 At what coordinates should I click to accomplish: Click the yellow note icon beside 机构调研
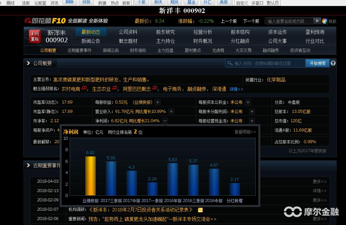point(200,210)
